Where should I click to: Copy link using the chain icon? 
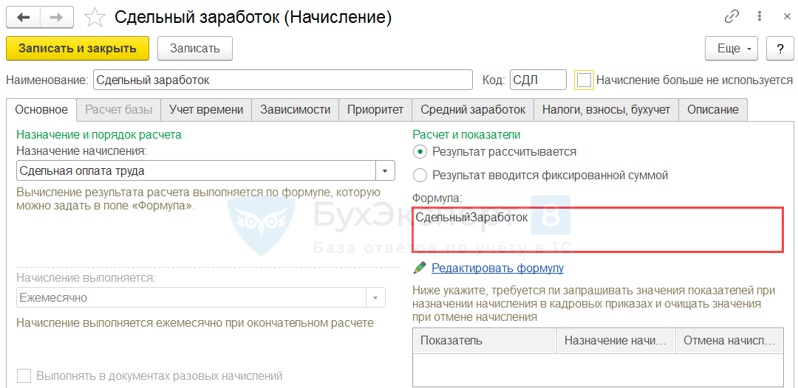point(731,16)
